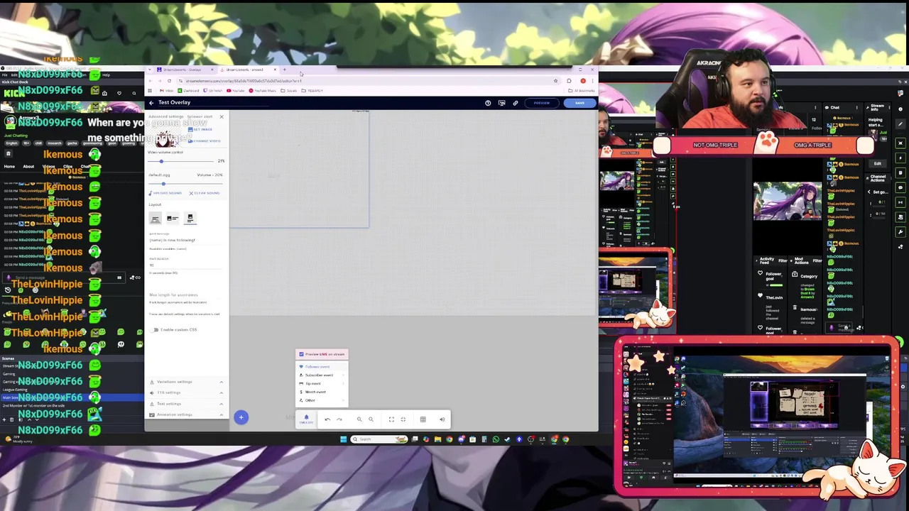Click the redo icon in bottom toolbar
Viewport: 909px width, 511px height.
339,419
